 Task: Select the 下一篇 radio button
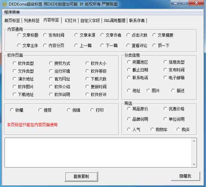pyautogui.click(x=109, y=45)
